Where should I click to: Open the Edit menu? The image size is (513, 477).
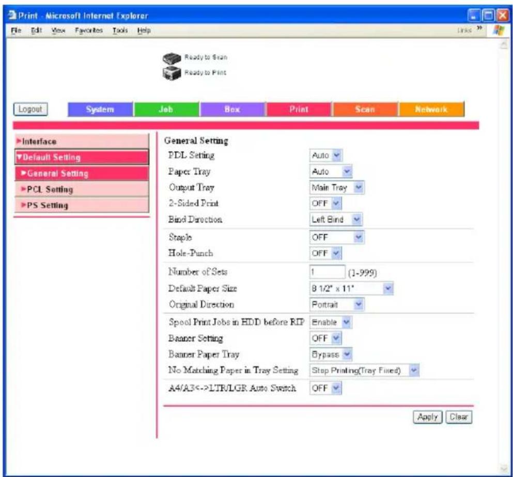click(x=36, y=30)
